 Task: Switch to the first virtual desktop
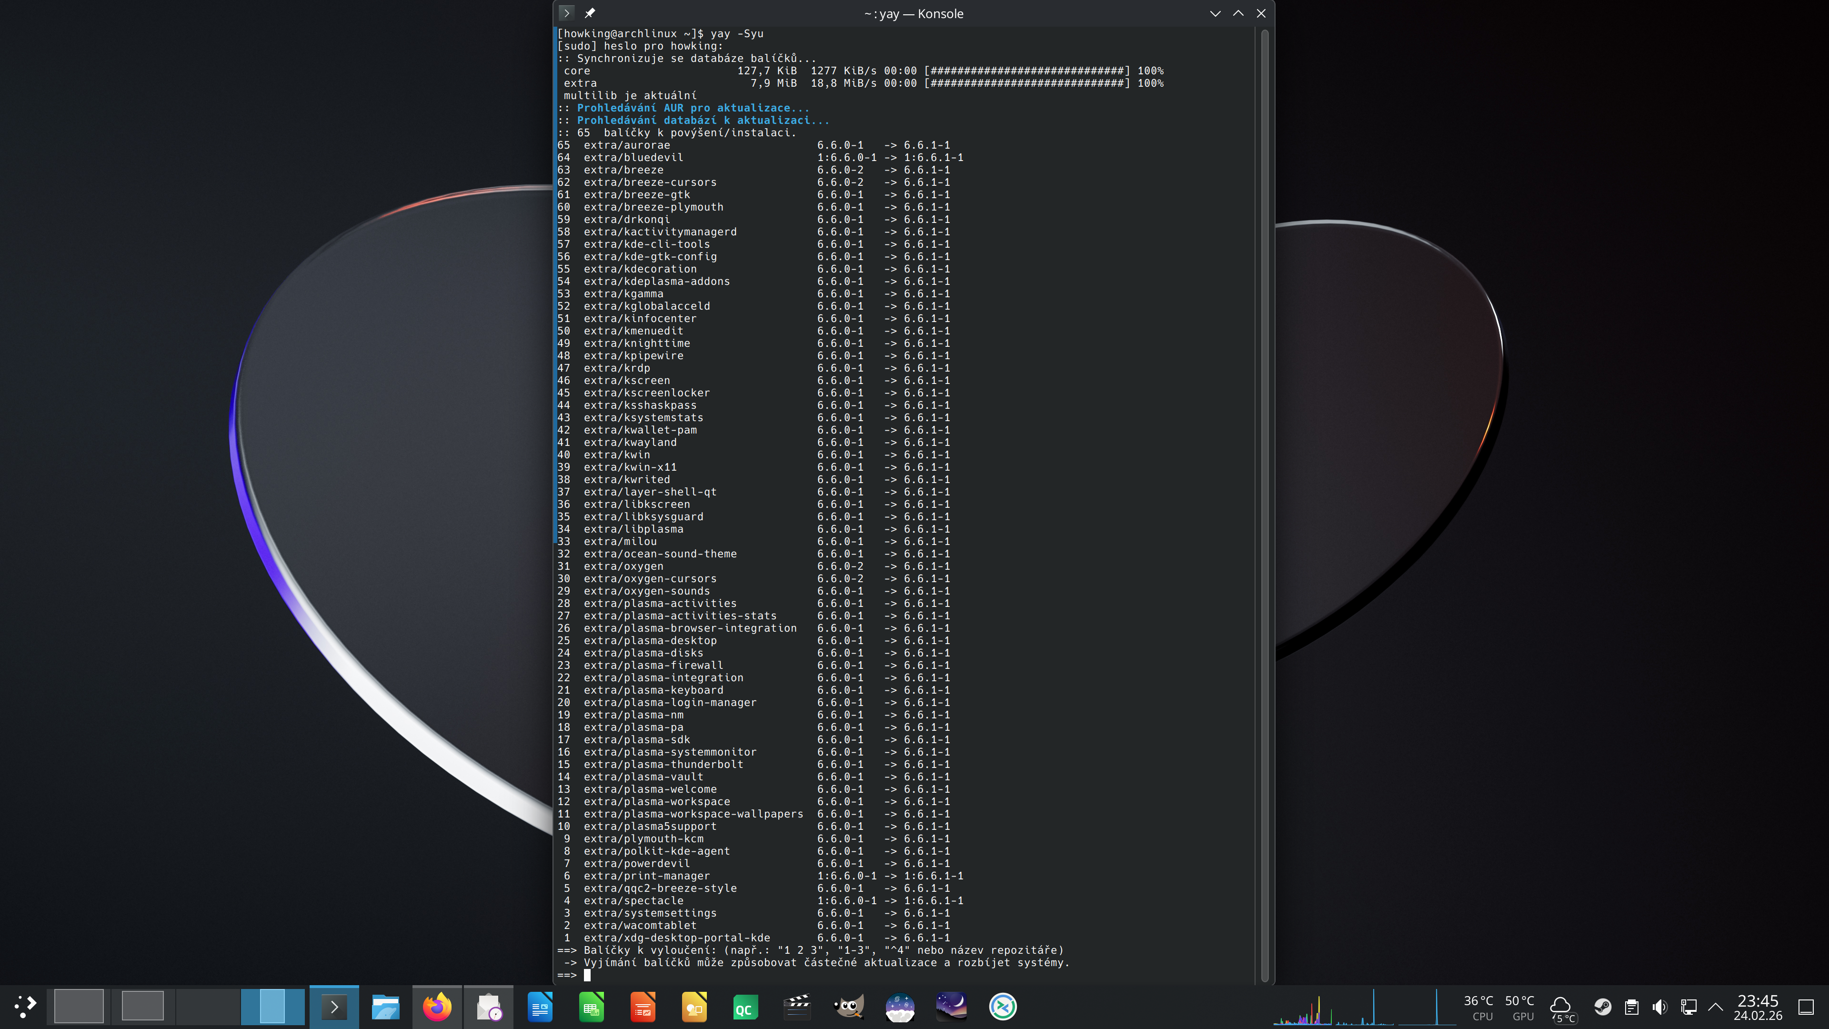click(x=79, y=1006)
